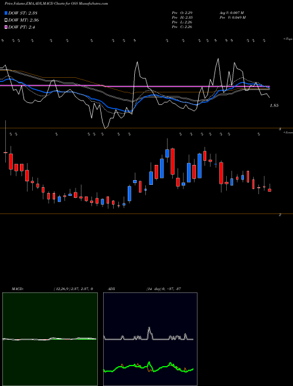Click the price axis label '2'

coord(280,215)
